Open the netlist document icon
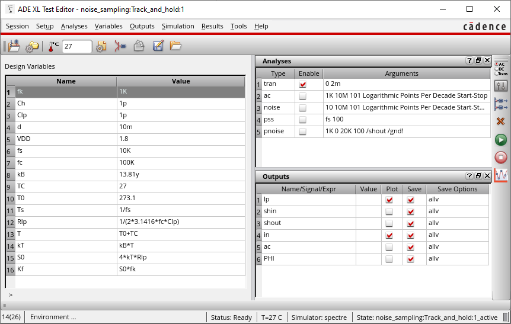511x324 pixels. [x=139, y=46]
